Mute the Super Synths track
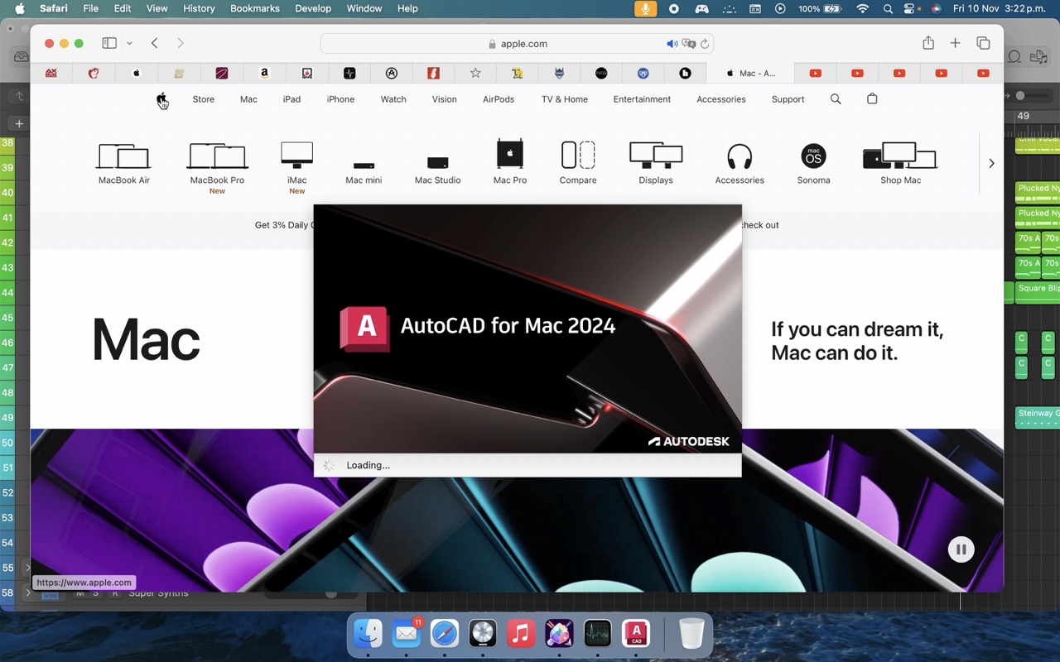 click(x=79, y=593)
